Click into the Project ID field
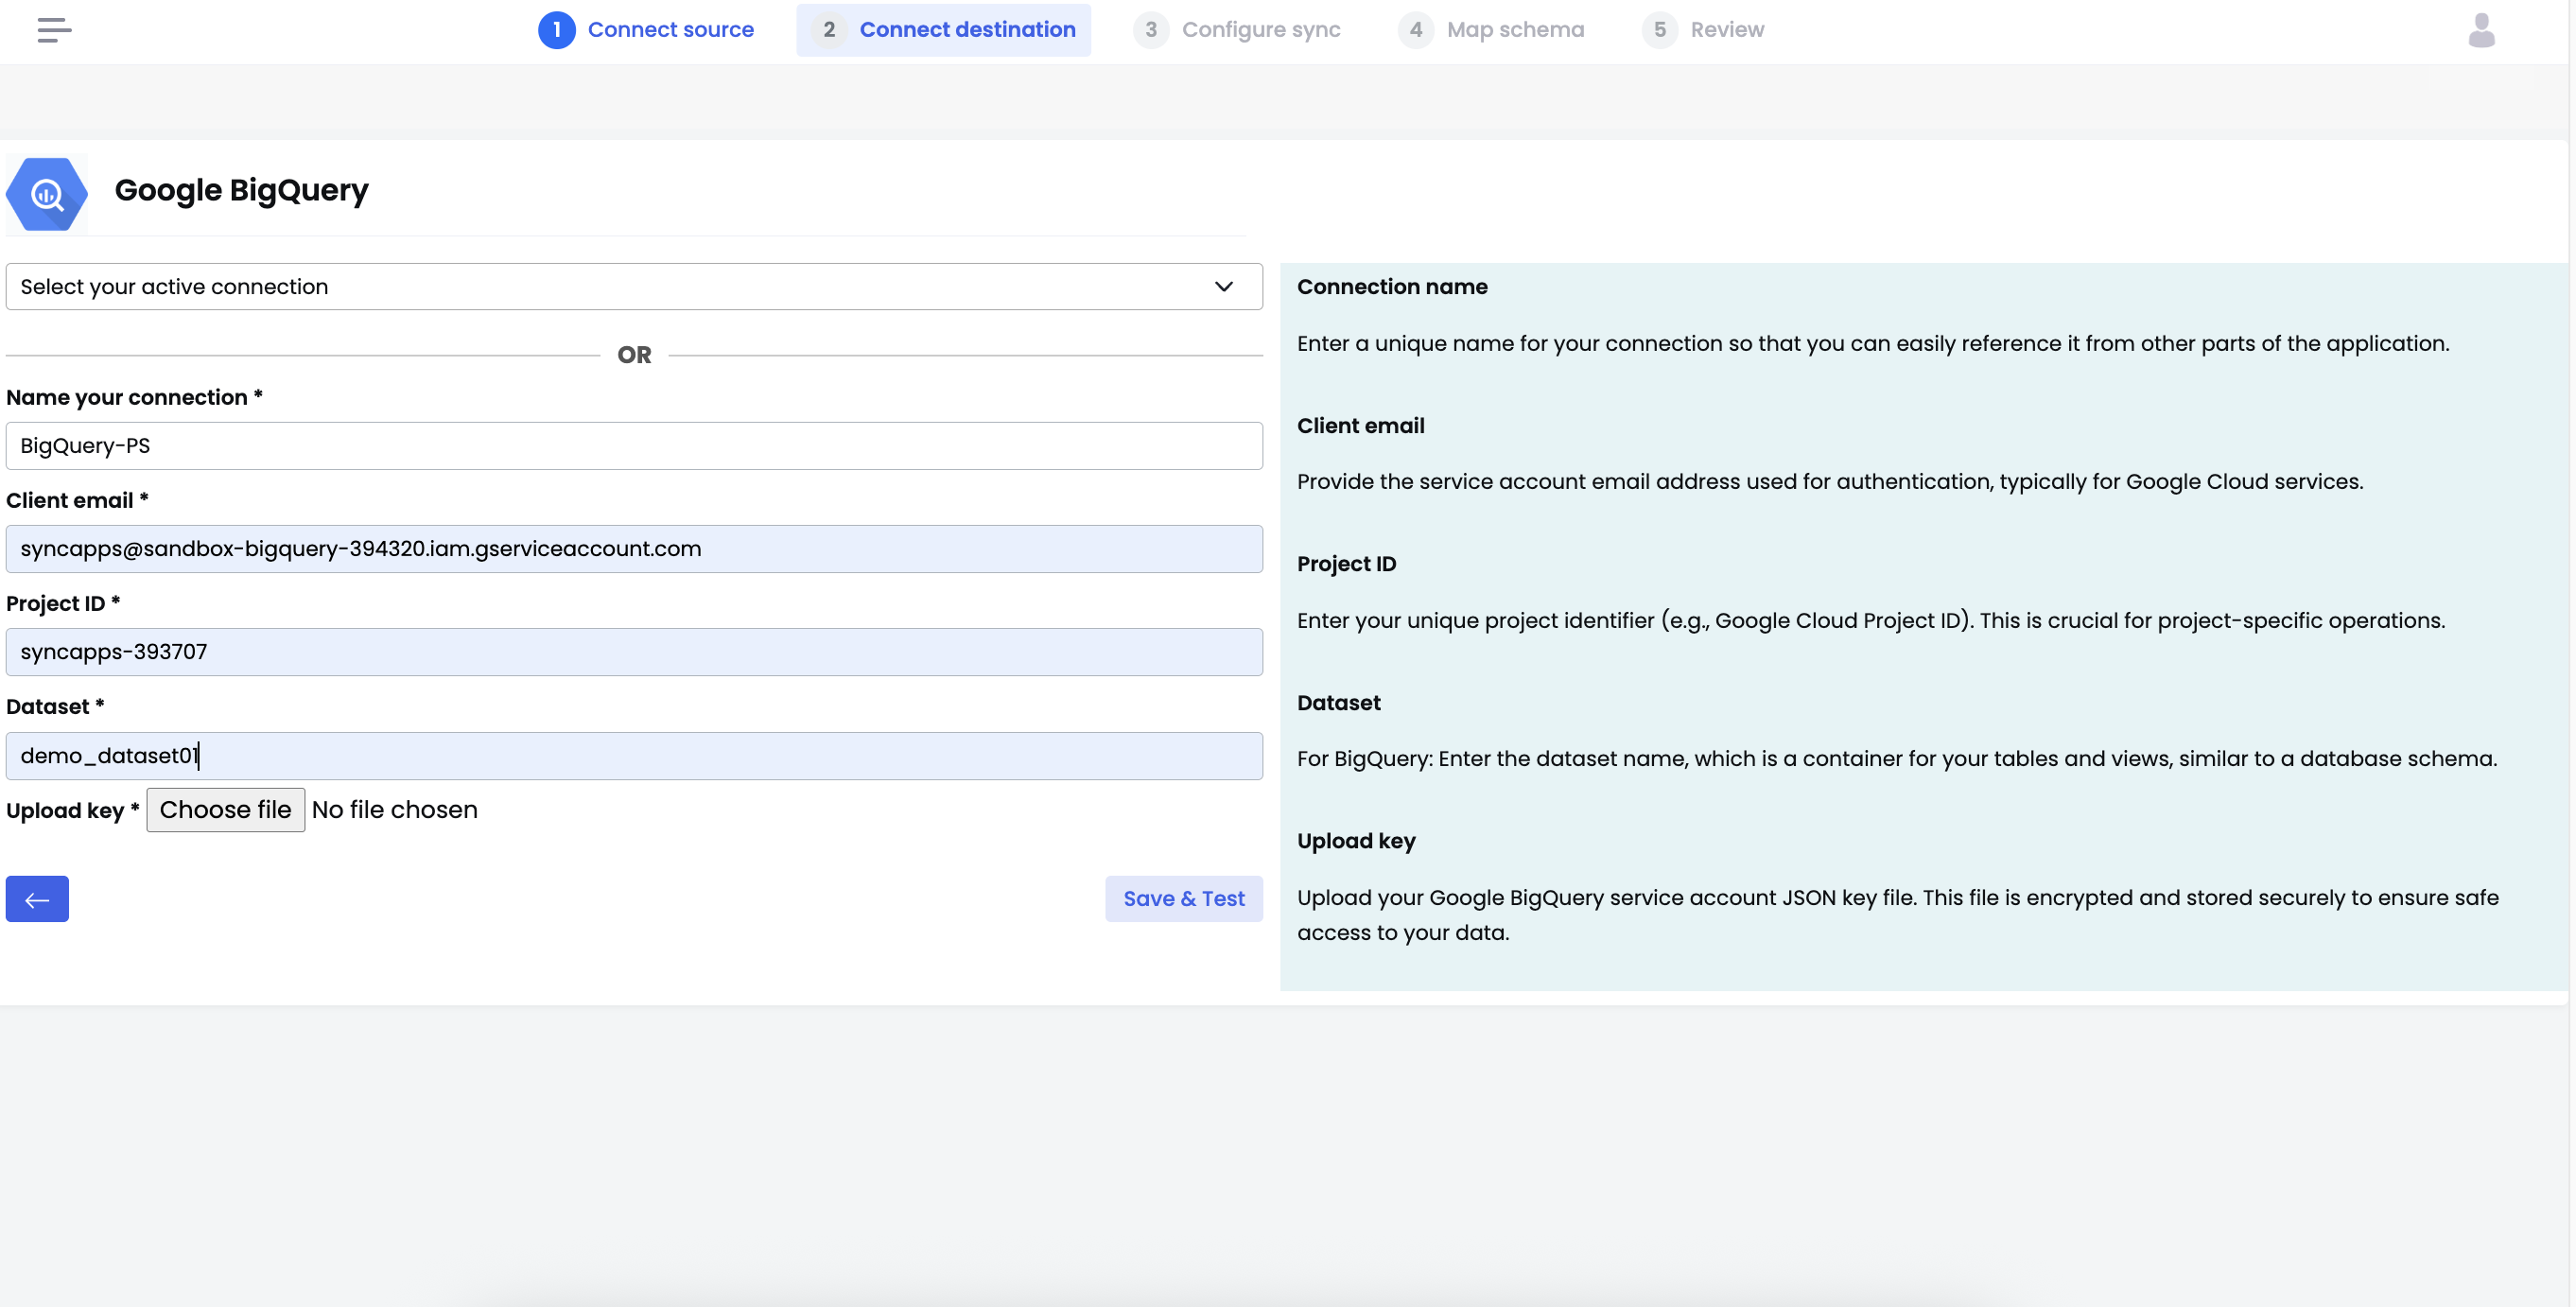Screen dimensions: 2576x1307 point(634,652)
